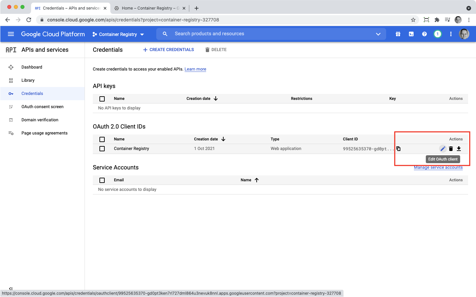The width and height of the screenshot is (476, 297).
Task: Close the Home – Container Registry tab
Action: tap(184, 8)
